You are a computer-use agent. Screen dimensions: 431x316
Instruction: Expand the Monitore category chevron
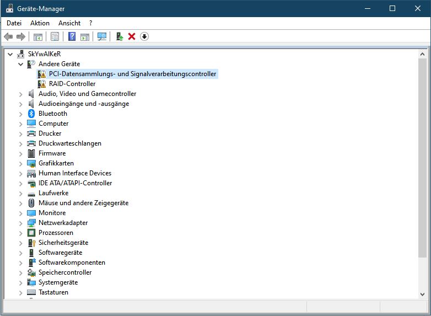[20, 213]
